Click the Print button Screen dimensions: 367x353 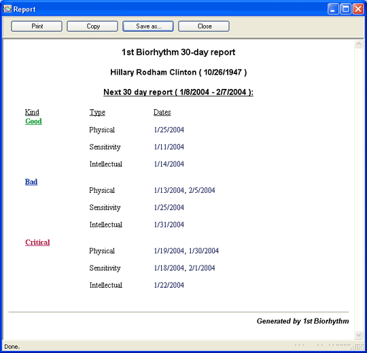[x=37, y=26]
